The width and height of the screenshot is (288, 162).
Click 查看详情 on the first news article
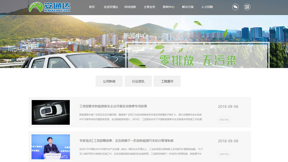(224, 120)
